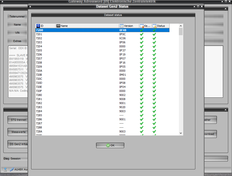This screenshot has height=176, width=232.
Task: Click the Status checkmark in row 7207
Action: (x=154, y=58)
